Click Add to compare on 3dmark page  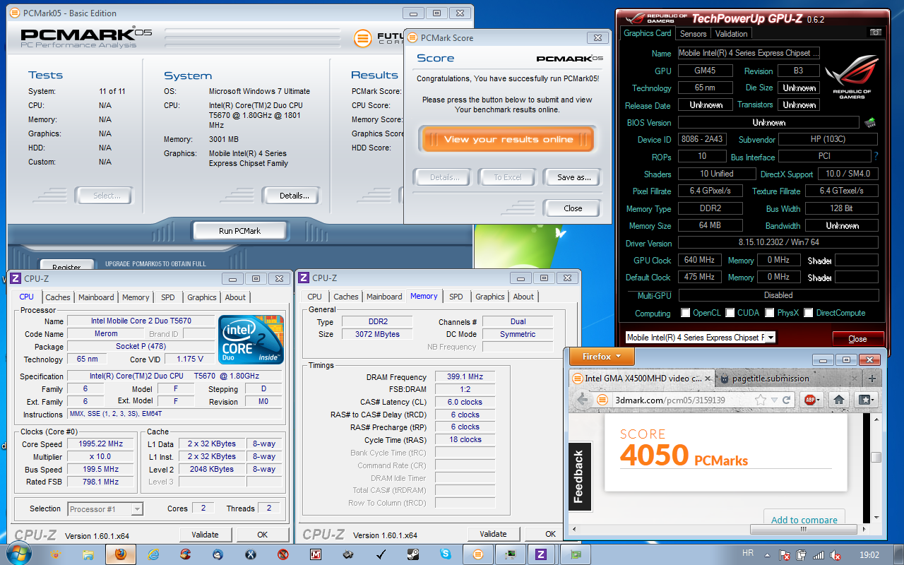point(804,519)
